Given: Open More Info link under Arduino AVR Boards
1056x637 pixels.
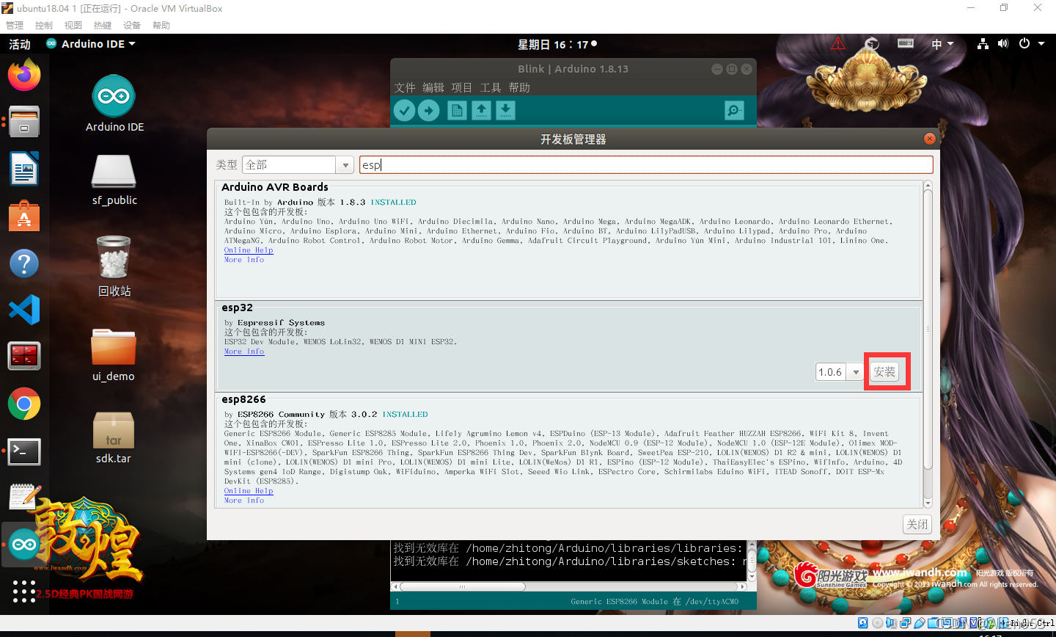Looking at the screenshot, I should coord(244,260).
